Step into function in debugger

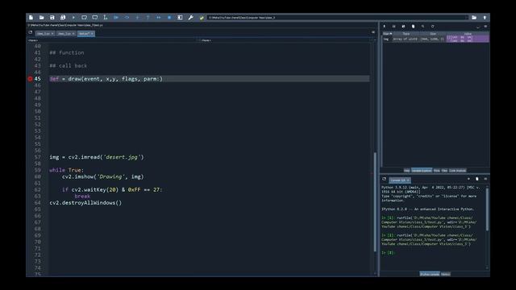(x=137, y=18)
